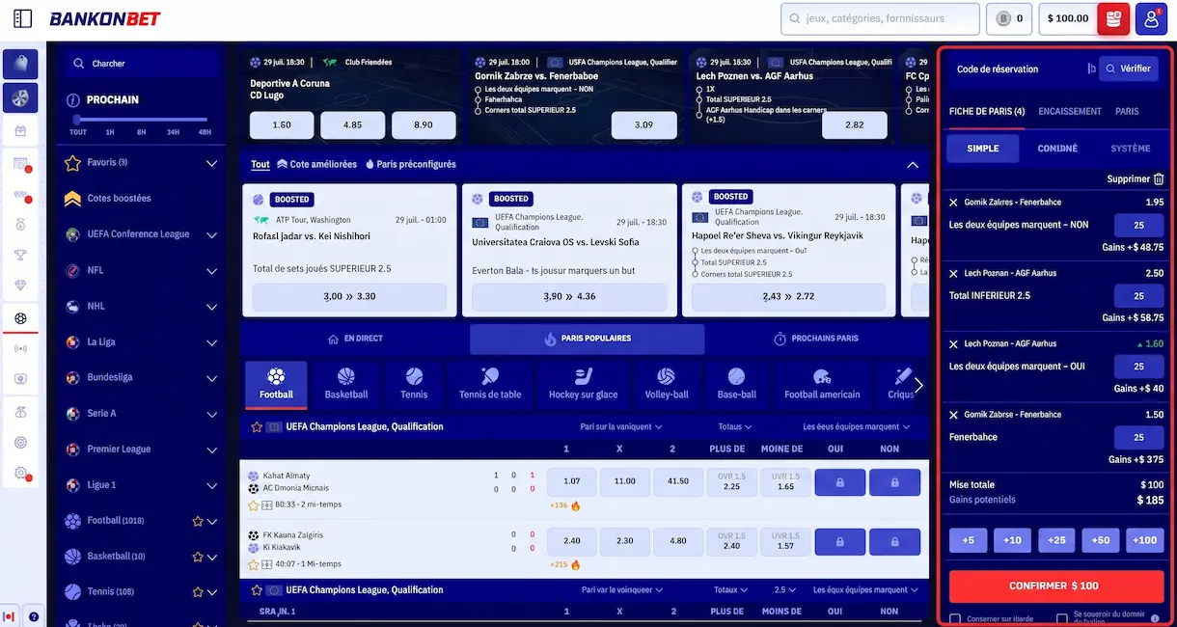Click the coin counter showing 0
The width and height of the screenshot is (1177, 627).
pyautogui.click(x=1009, y=18)
